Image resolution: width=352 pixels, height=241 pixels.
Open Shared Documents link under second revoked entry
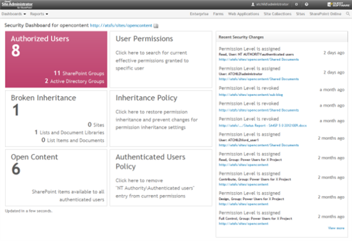pyautogui.click(x=259, y=110)
